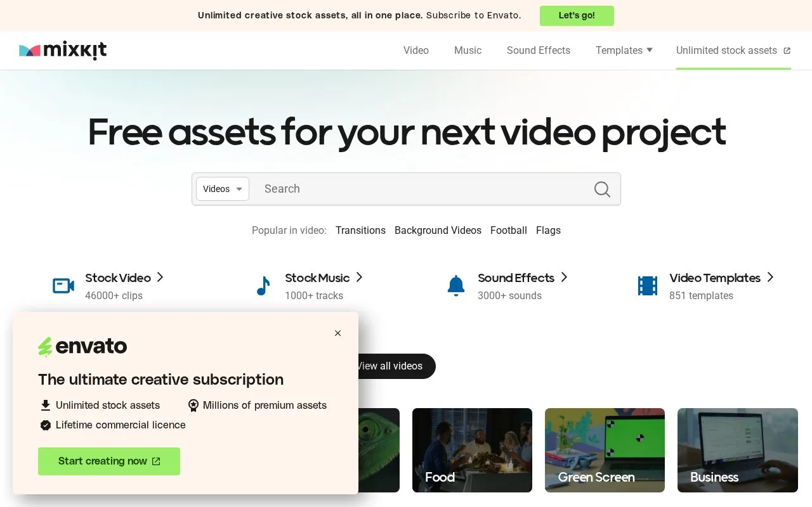Open the Business category thumbnail
This screenshot has height=507, width=812.
tap(738, 450)
